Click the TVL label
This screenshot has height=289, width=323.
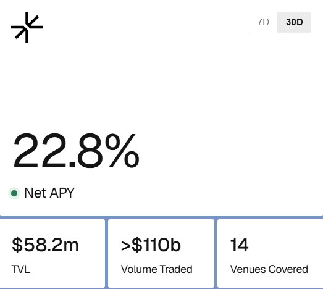20,269
